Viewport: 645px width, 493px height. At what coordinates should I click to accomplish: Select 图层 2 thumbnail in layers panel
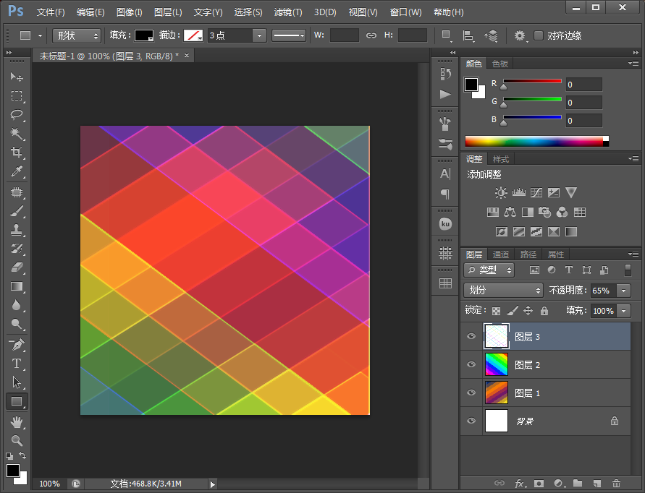[x=497, y=365]
